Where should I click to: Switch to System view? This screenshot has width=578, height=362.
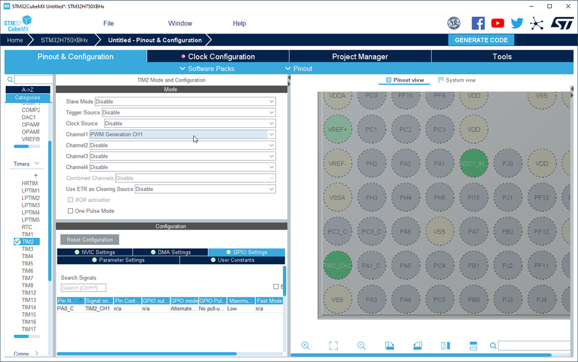tap(456, 80)
